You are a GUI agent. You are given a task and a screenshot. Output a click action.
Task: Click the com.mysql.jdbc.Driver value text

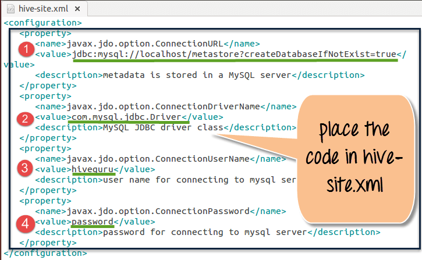pyautogui.click(x=128, y=117)
